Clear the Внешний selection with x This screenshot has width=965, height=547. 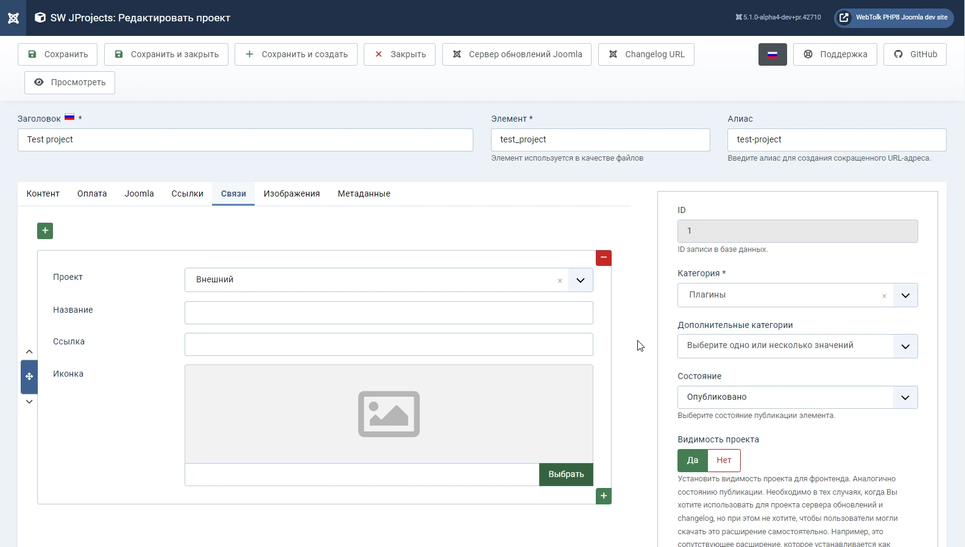560,280
